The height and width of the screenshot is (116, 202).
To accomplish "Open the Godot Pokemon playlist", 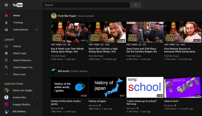I will tap(23, 60).
